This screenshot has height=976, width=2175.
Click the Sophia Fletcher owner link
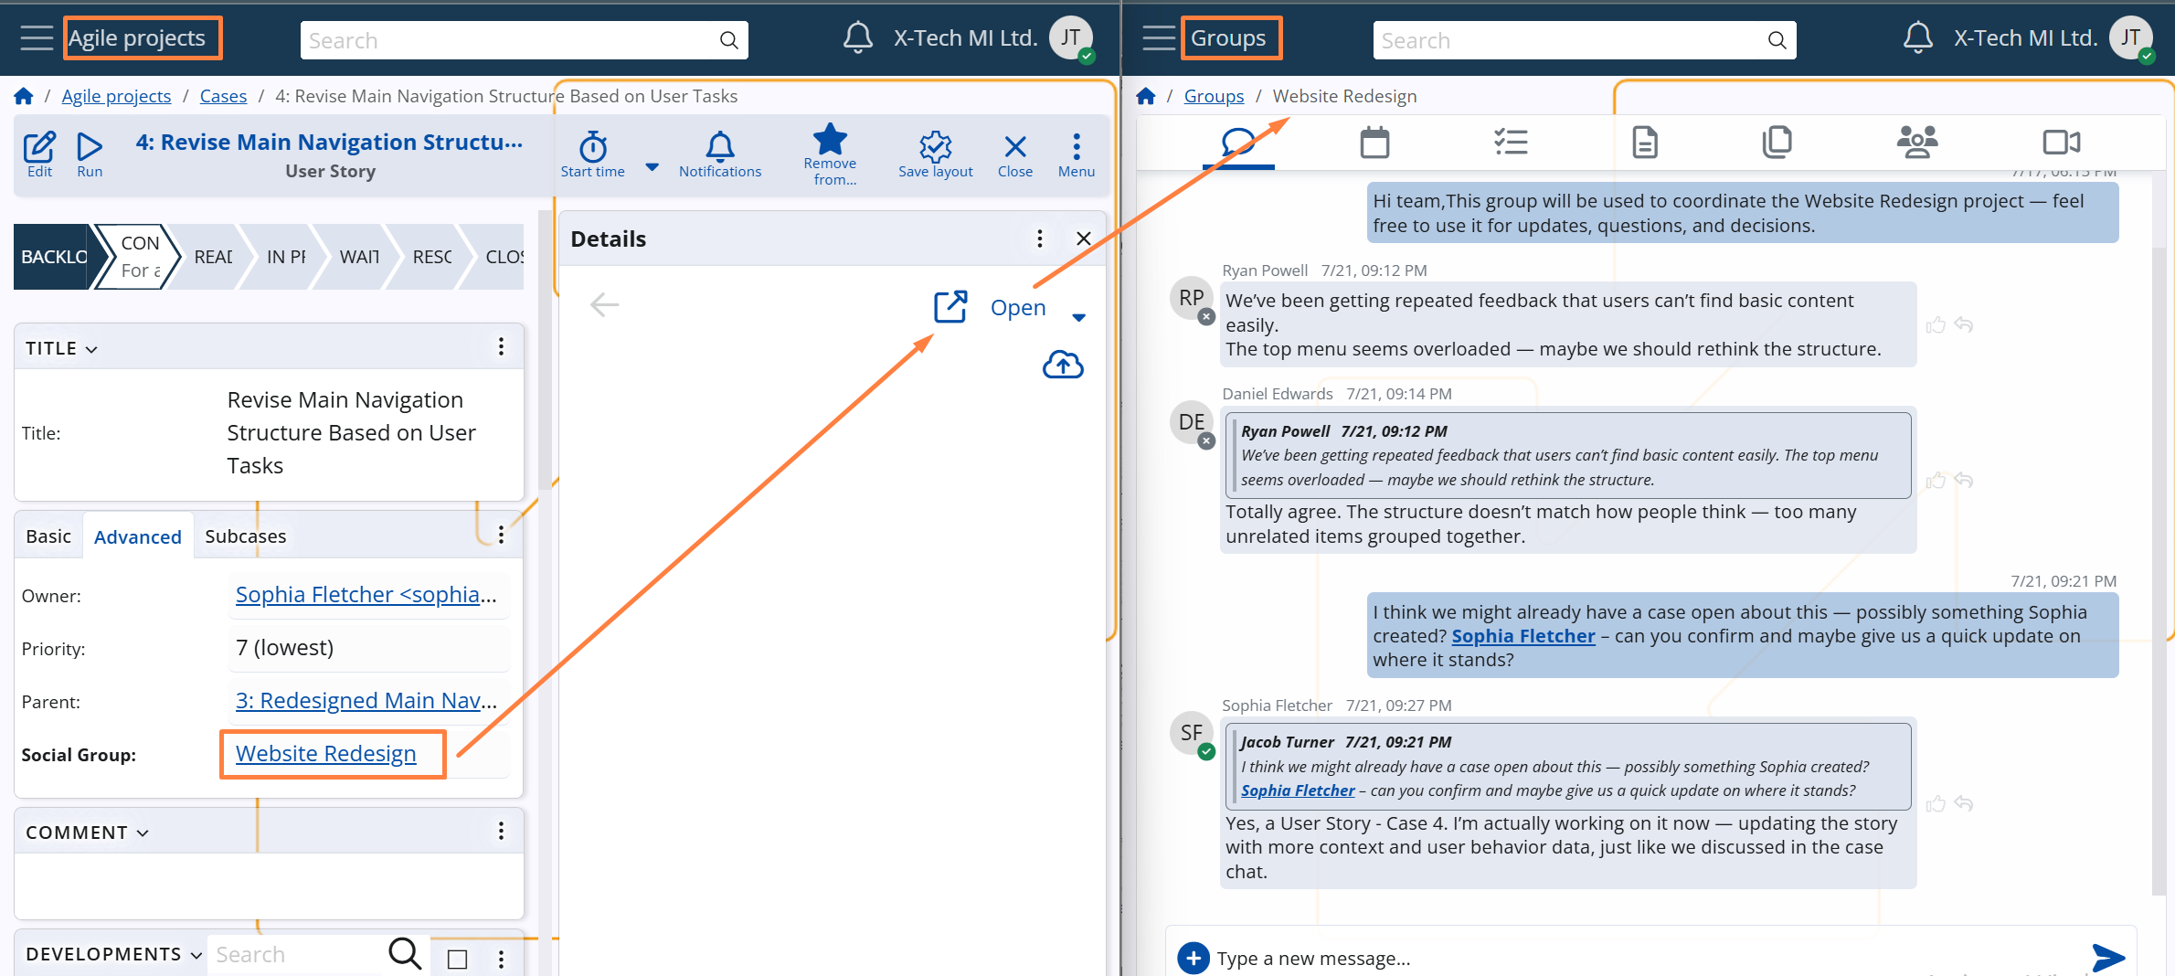[x=366, y=594]
